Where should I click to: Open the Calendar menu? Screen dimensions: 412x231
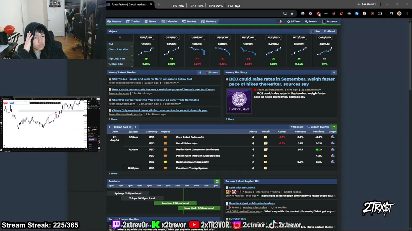pos(169,21)
